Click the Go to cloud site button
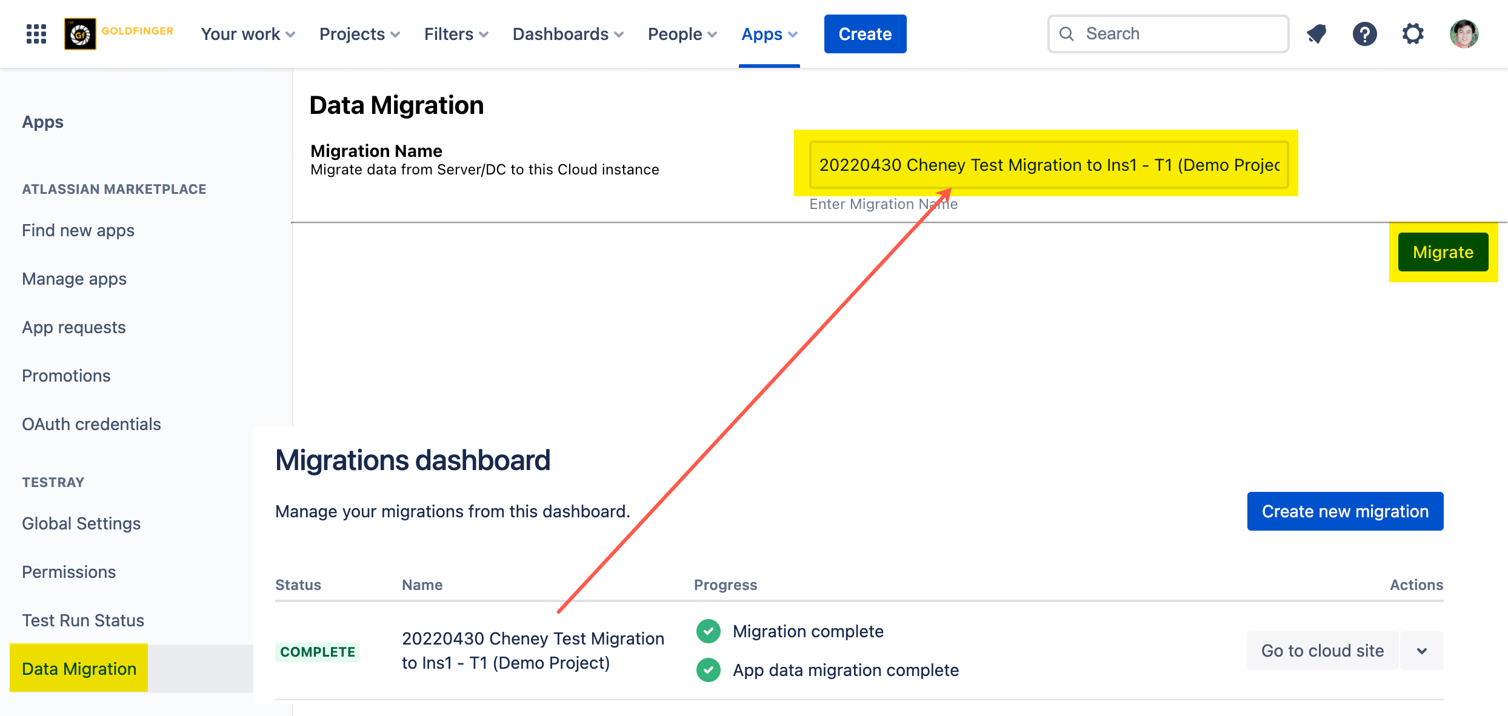Image resolution: width=1508 pixels, height=716 pixels. tap(1323, 651)
